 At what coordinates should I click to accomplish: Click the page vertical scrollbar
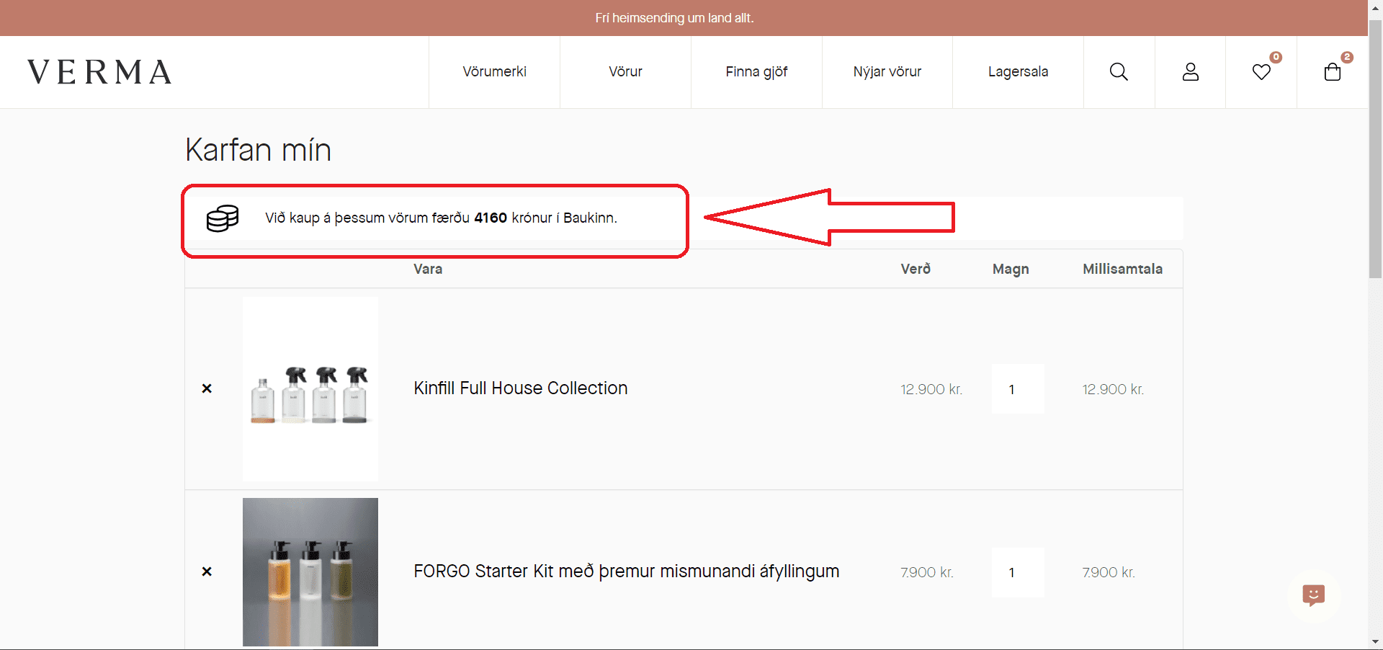pos(1375,148)
